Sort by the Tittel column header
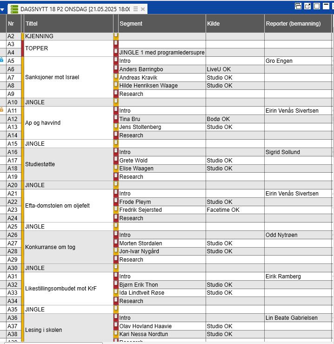 pyautogui.click(x=68, y=23)
